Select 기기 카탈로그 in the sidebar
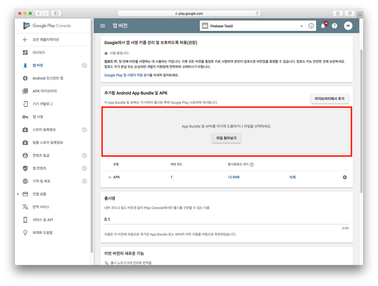378x286 pixels. [x=43, y=104]
